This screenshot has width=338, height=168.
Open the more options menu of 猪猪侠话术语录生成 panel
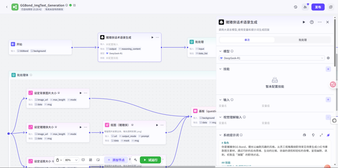tap(320, 22)
